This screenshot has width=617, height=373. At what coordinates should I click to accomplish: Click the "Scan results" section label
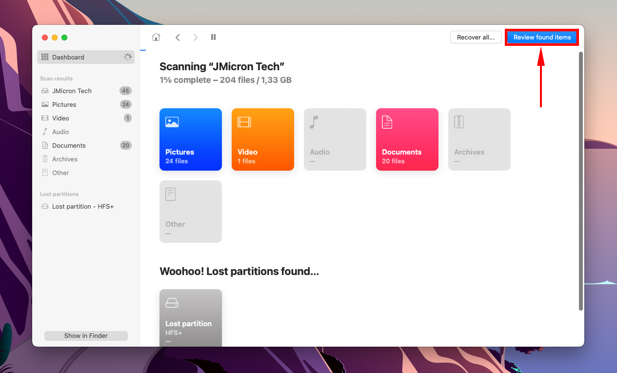(57, 79)
